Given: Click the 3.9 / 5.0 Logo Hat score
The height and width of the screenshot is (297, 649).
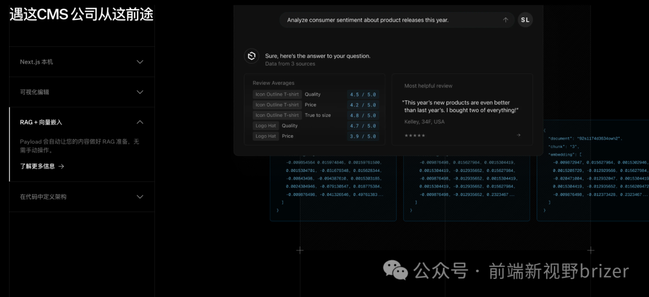Looking at the screenshot, I should click(x=363, y=136).
